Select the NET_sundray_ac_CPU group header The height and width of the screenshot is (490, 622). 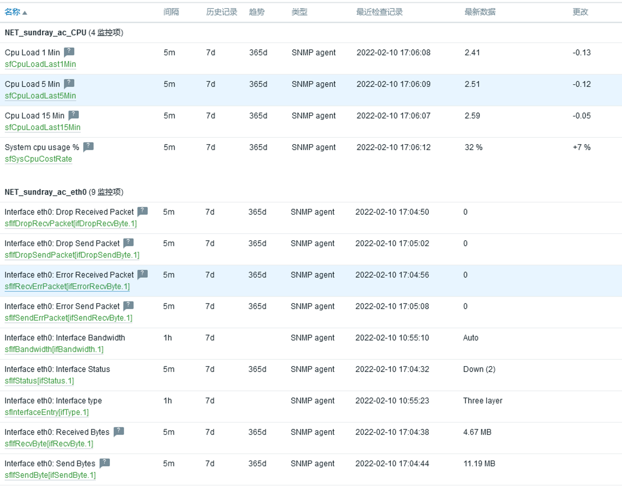pos(46,33)
